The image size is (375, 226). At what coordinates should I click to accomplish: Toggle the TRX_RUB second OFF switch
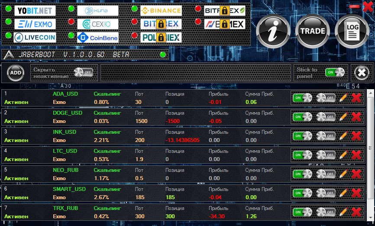(x=326, y=212)
